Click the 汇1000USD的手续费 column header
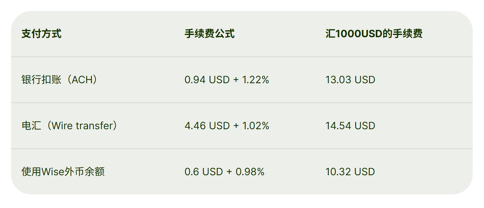 (374, 34)
